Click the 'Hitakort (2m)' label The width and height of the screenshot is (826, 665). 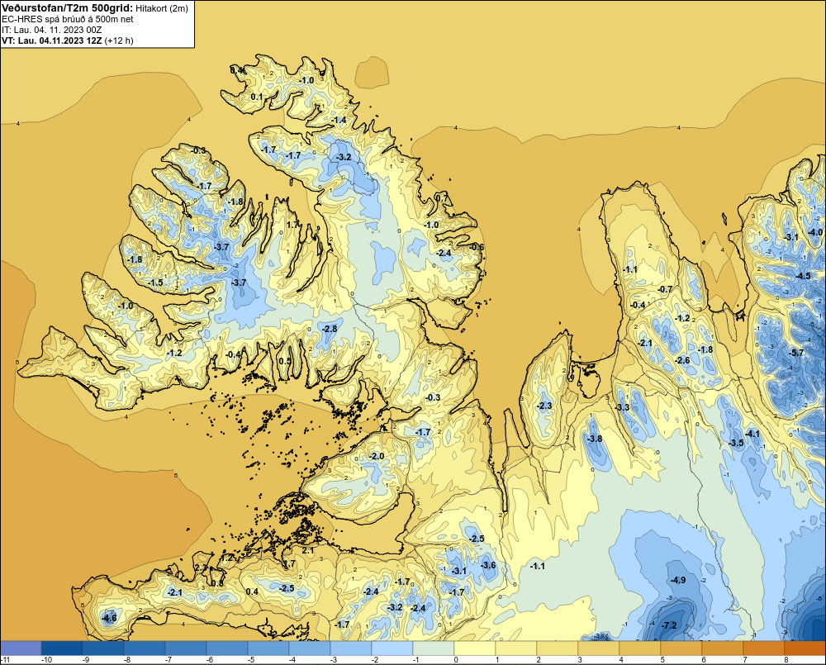coord(161,8)
